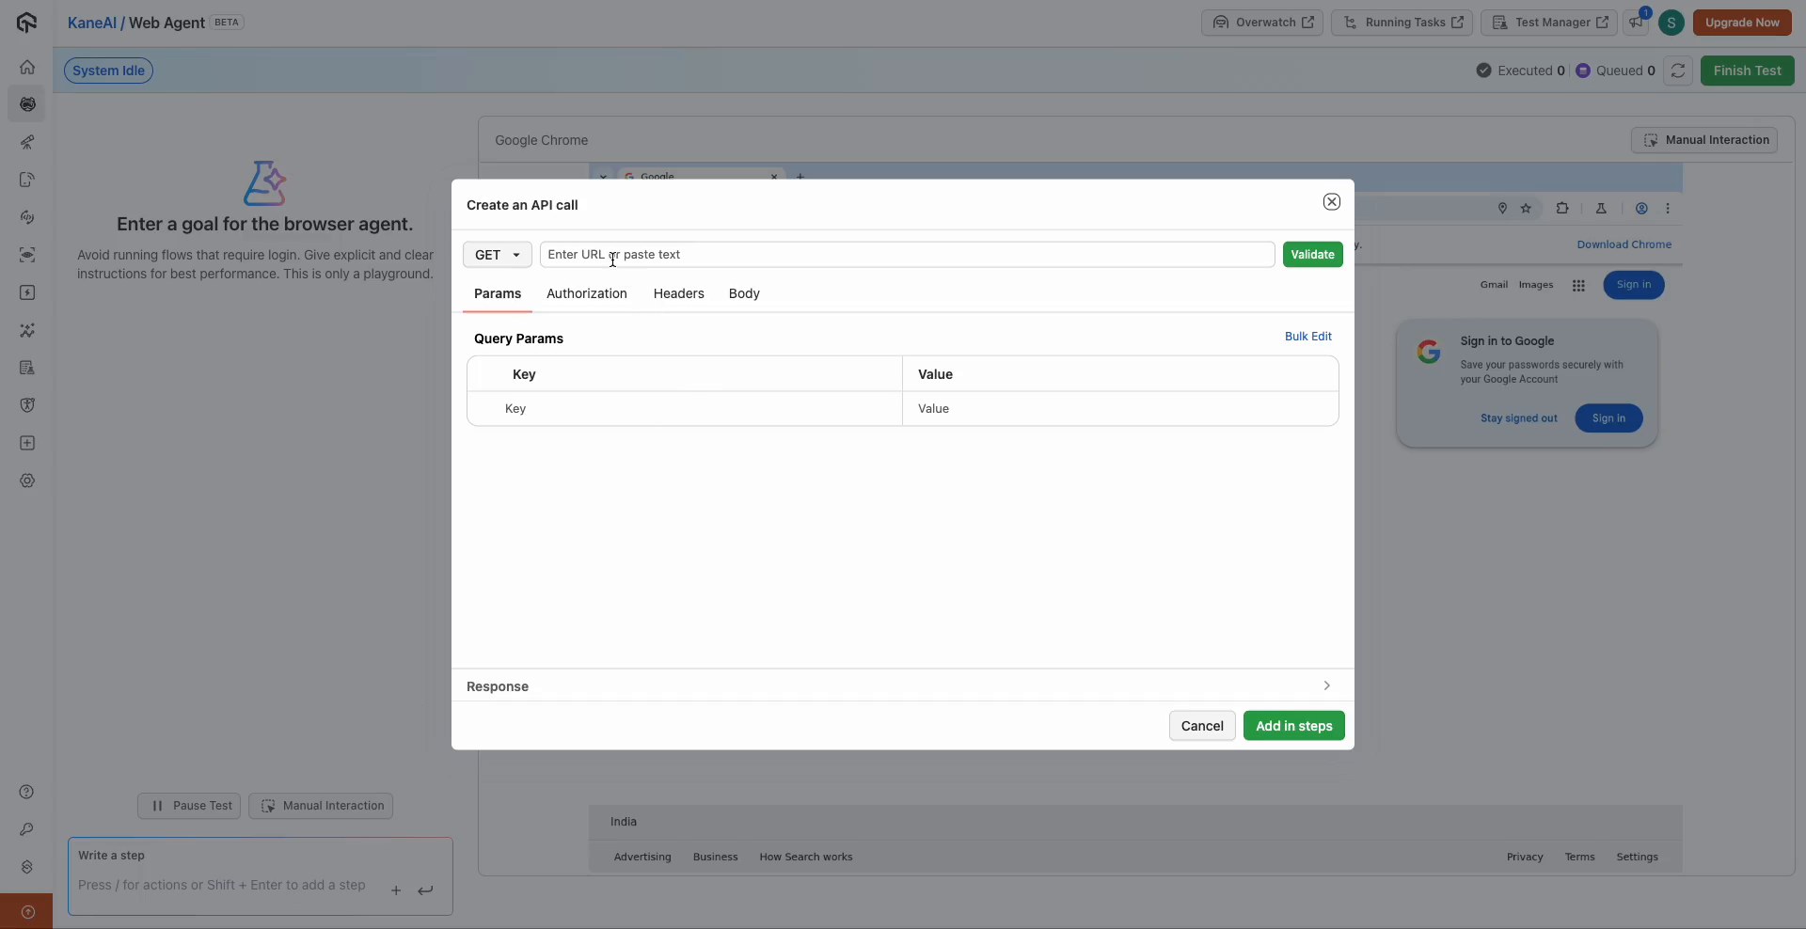Viewport: 1806px width, 929px height.
Task: Pause the test with Pause Test button
Action: (x=188, y=806)
